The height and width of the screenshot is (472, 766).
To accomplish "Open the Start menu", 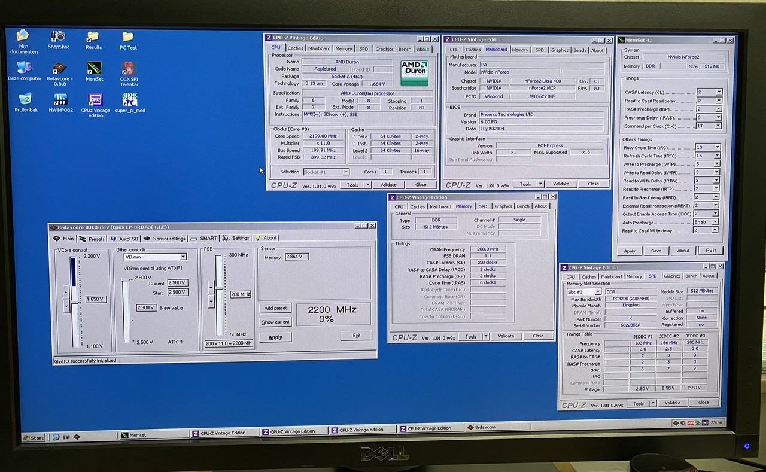I will 34,437.
